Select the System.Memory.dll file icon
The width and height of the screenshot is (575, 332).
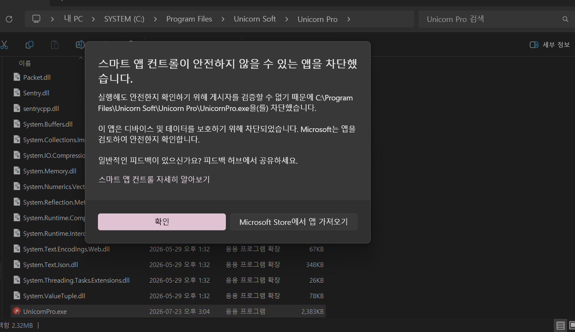[x=17, y=171]
